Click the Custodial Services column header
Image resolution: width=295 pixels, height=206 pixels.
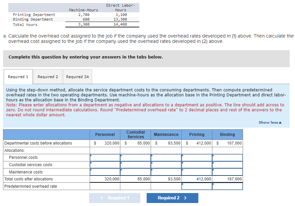pos(135,135)
